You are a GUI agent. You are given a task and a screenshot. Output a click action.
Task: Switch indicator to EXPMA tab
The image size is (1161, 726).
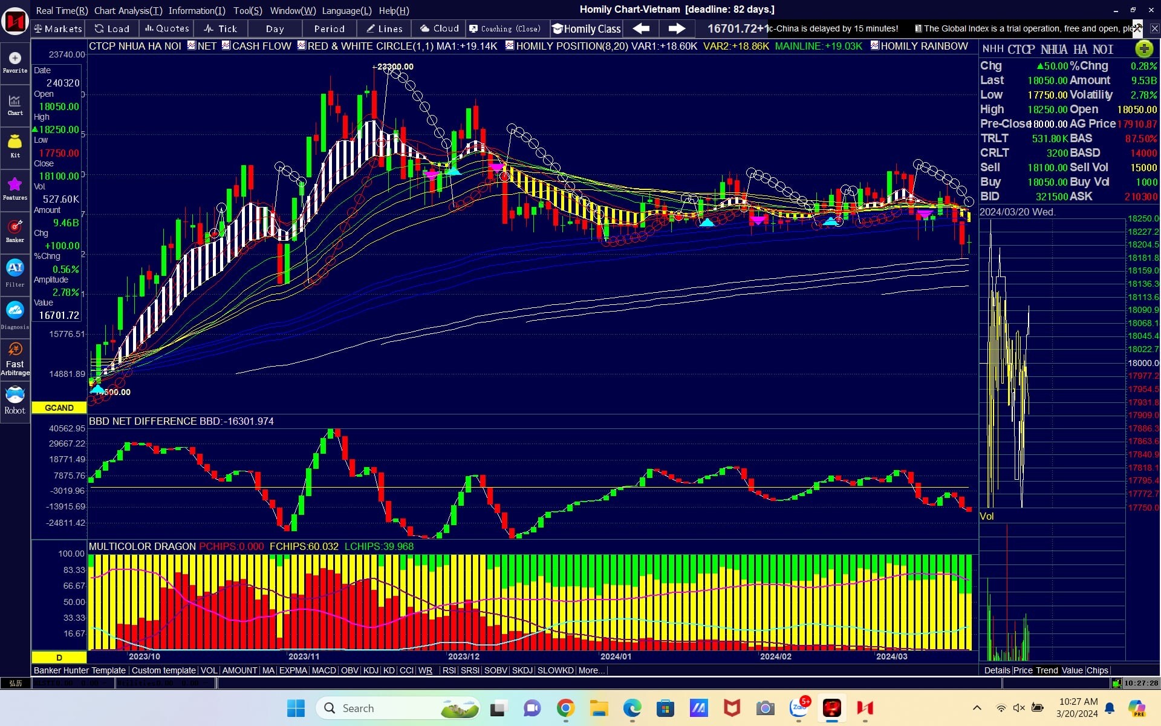[293, 670]
